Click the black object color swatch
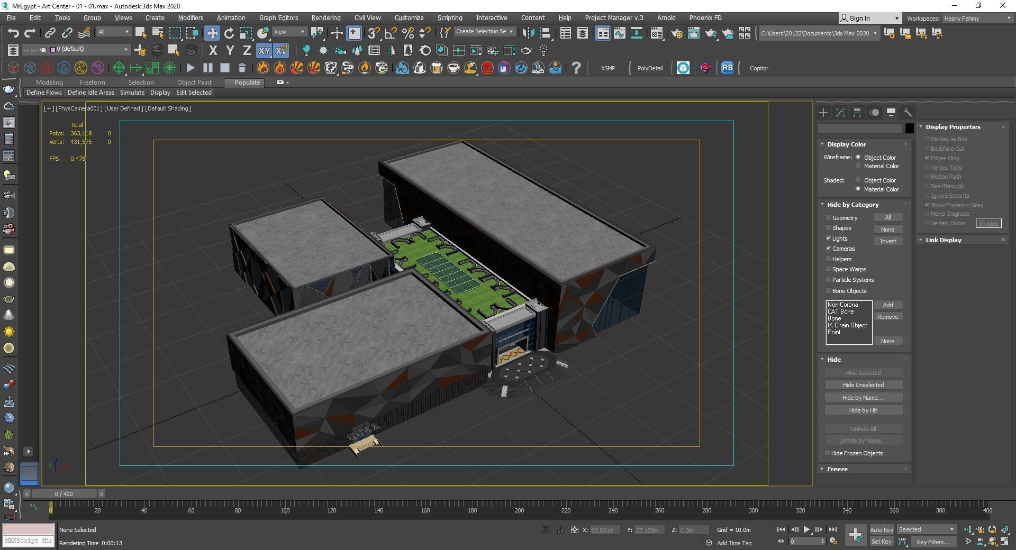The image size is (1016, 550). [909, 129]
